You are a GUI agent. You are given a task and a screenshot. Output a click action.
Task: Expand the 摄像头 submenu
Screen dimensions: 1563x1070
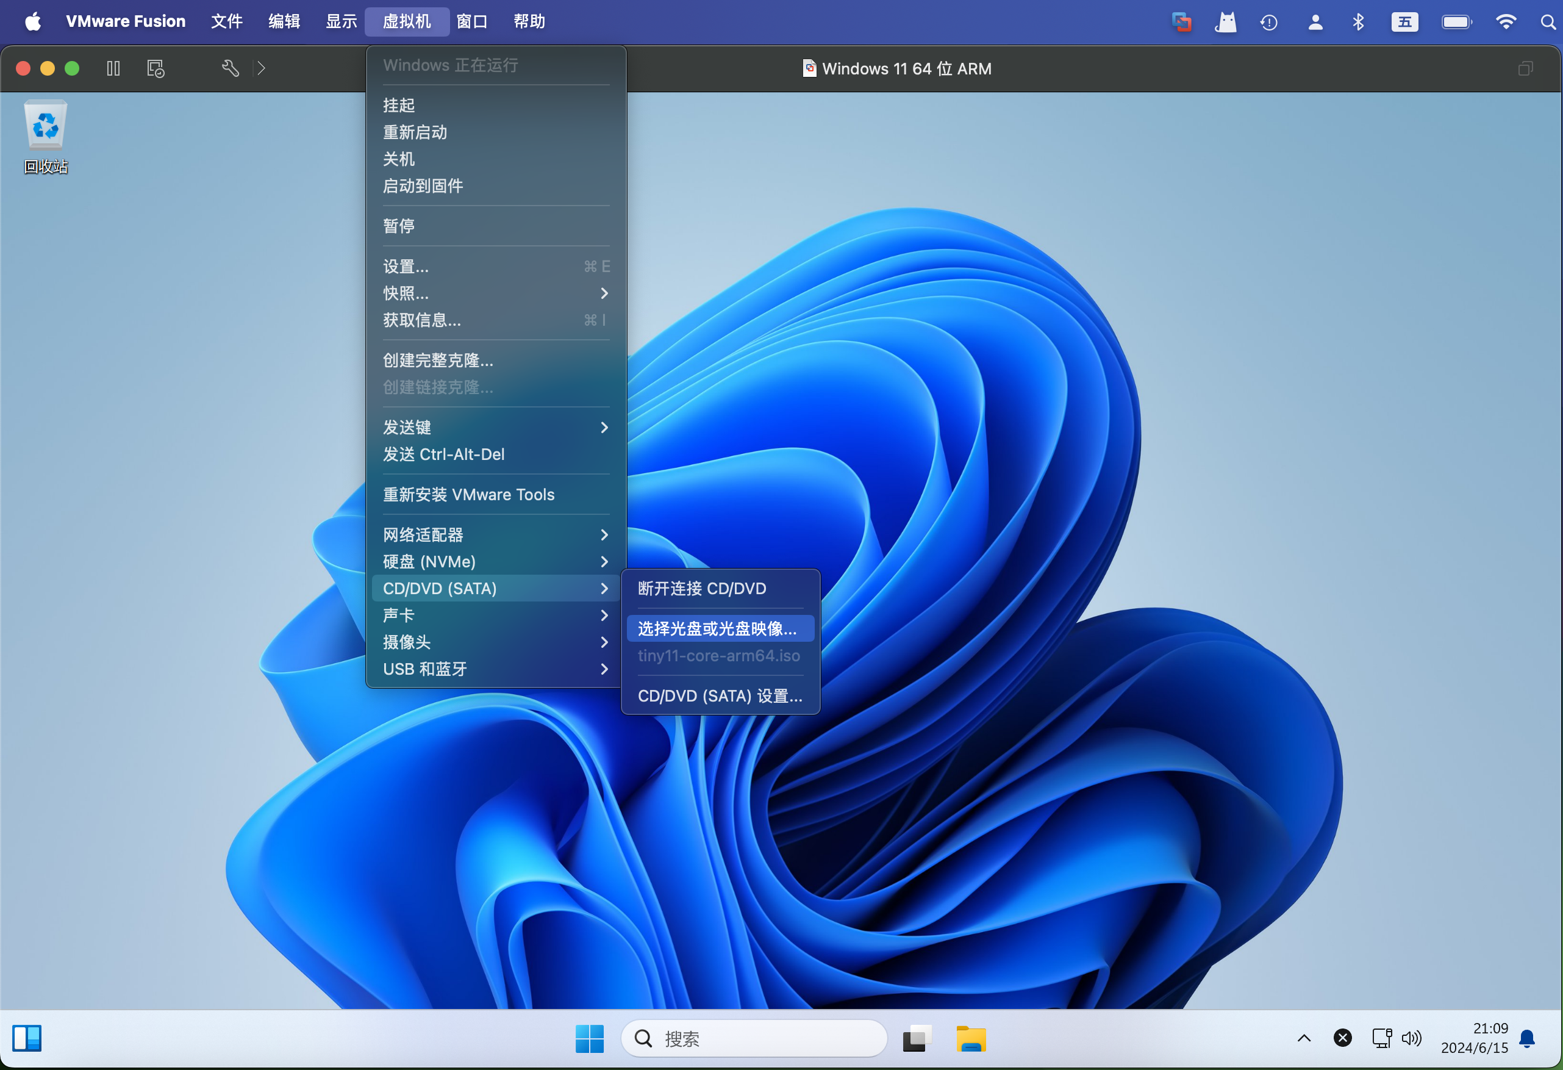pos(496,642)
